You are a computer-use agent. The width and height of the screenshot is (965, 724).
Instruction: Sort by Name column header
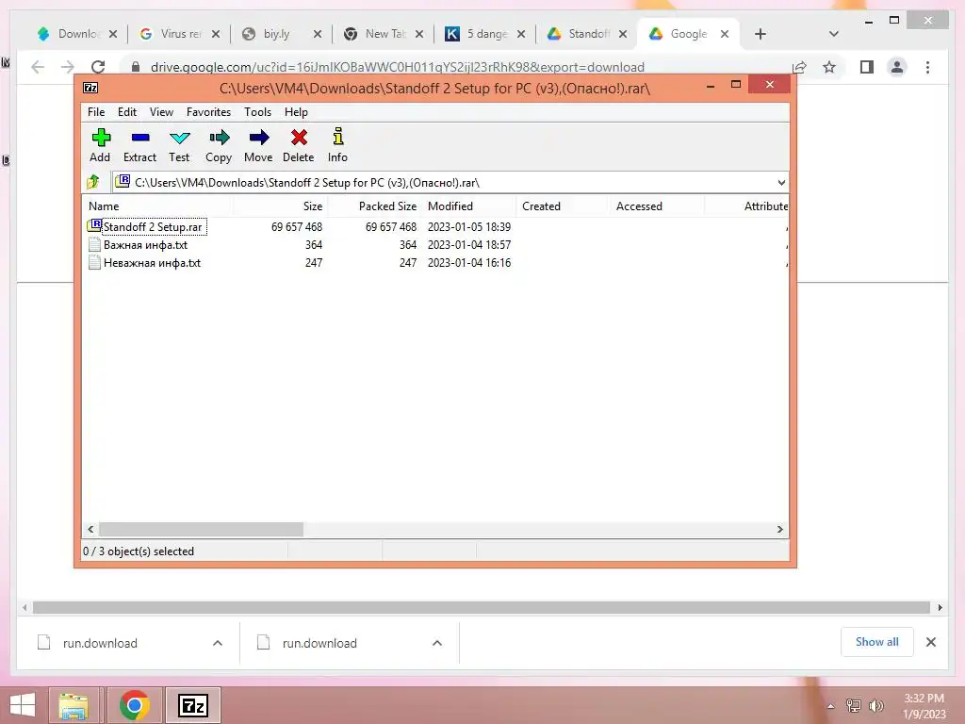pos(157,206)
